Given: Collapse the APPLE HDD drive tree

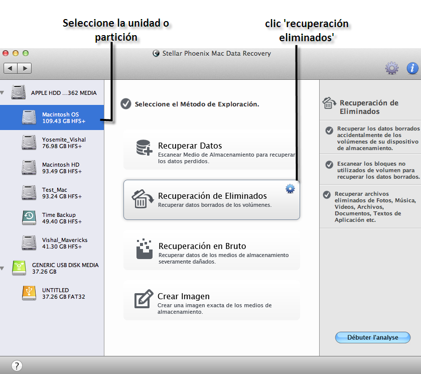Looking at the screenshot, I should point(2,93).
